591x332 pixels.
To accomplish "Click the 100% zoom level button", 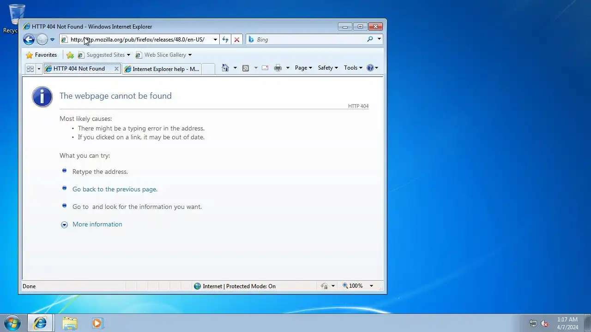I will tap(353, 286).
